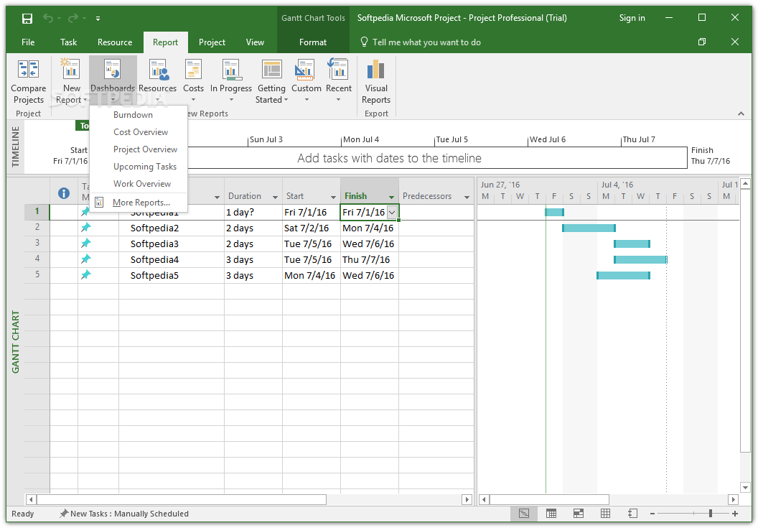
Task: Switch to the Resource tab
Action: point(115,42)
